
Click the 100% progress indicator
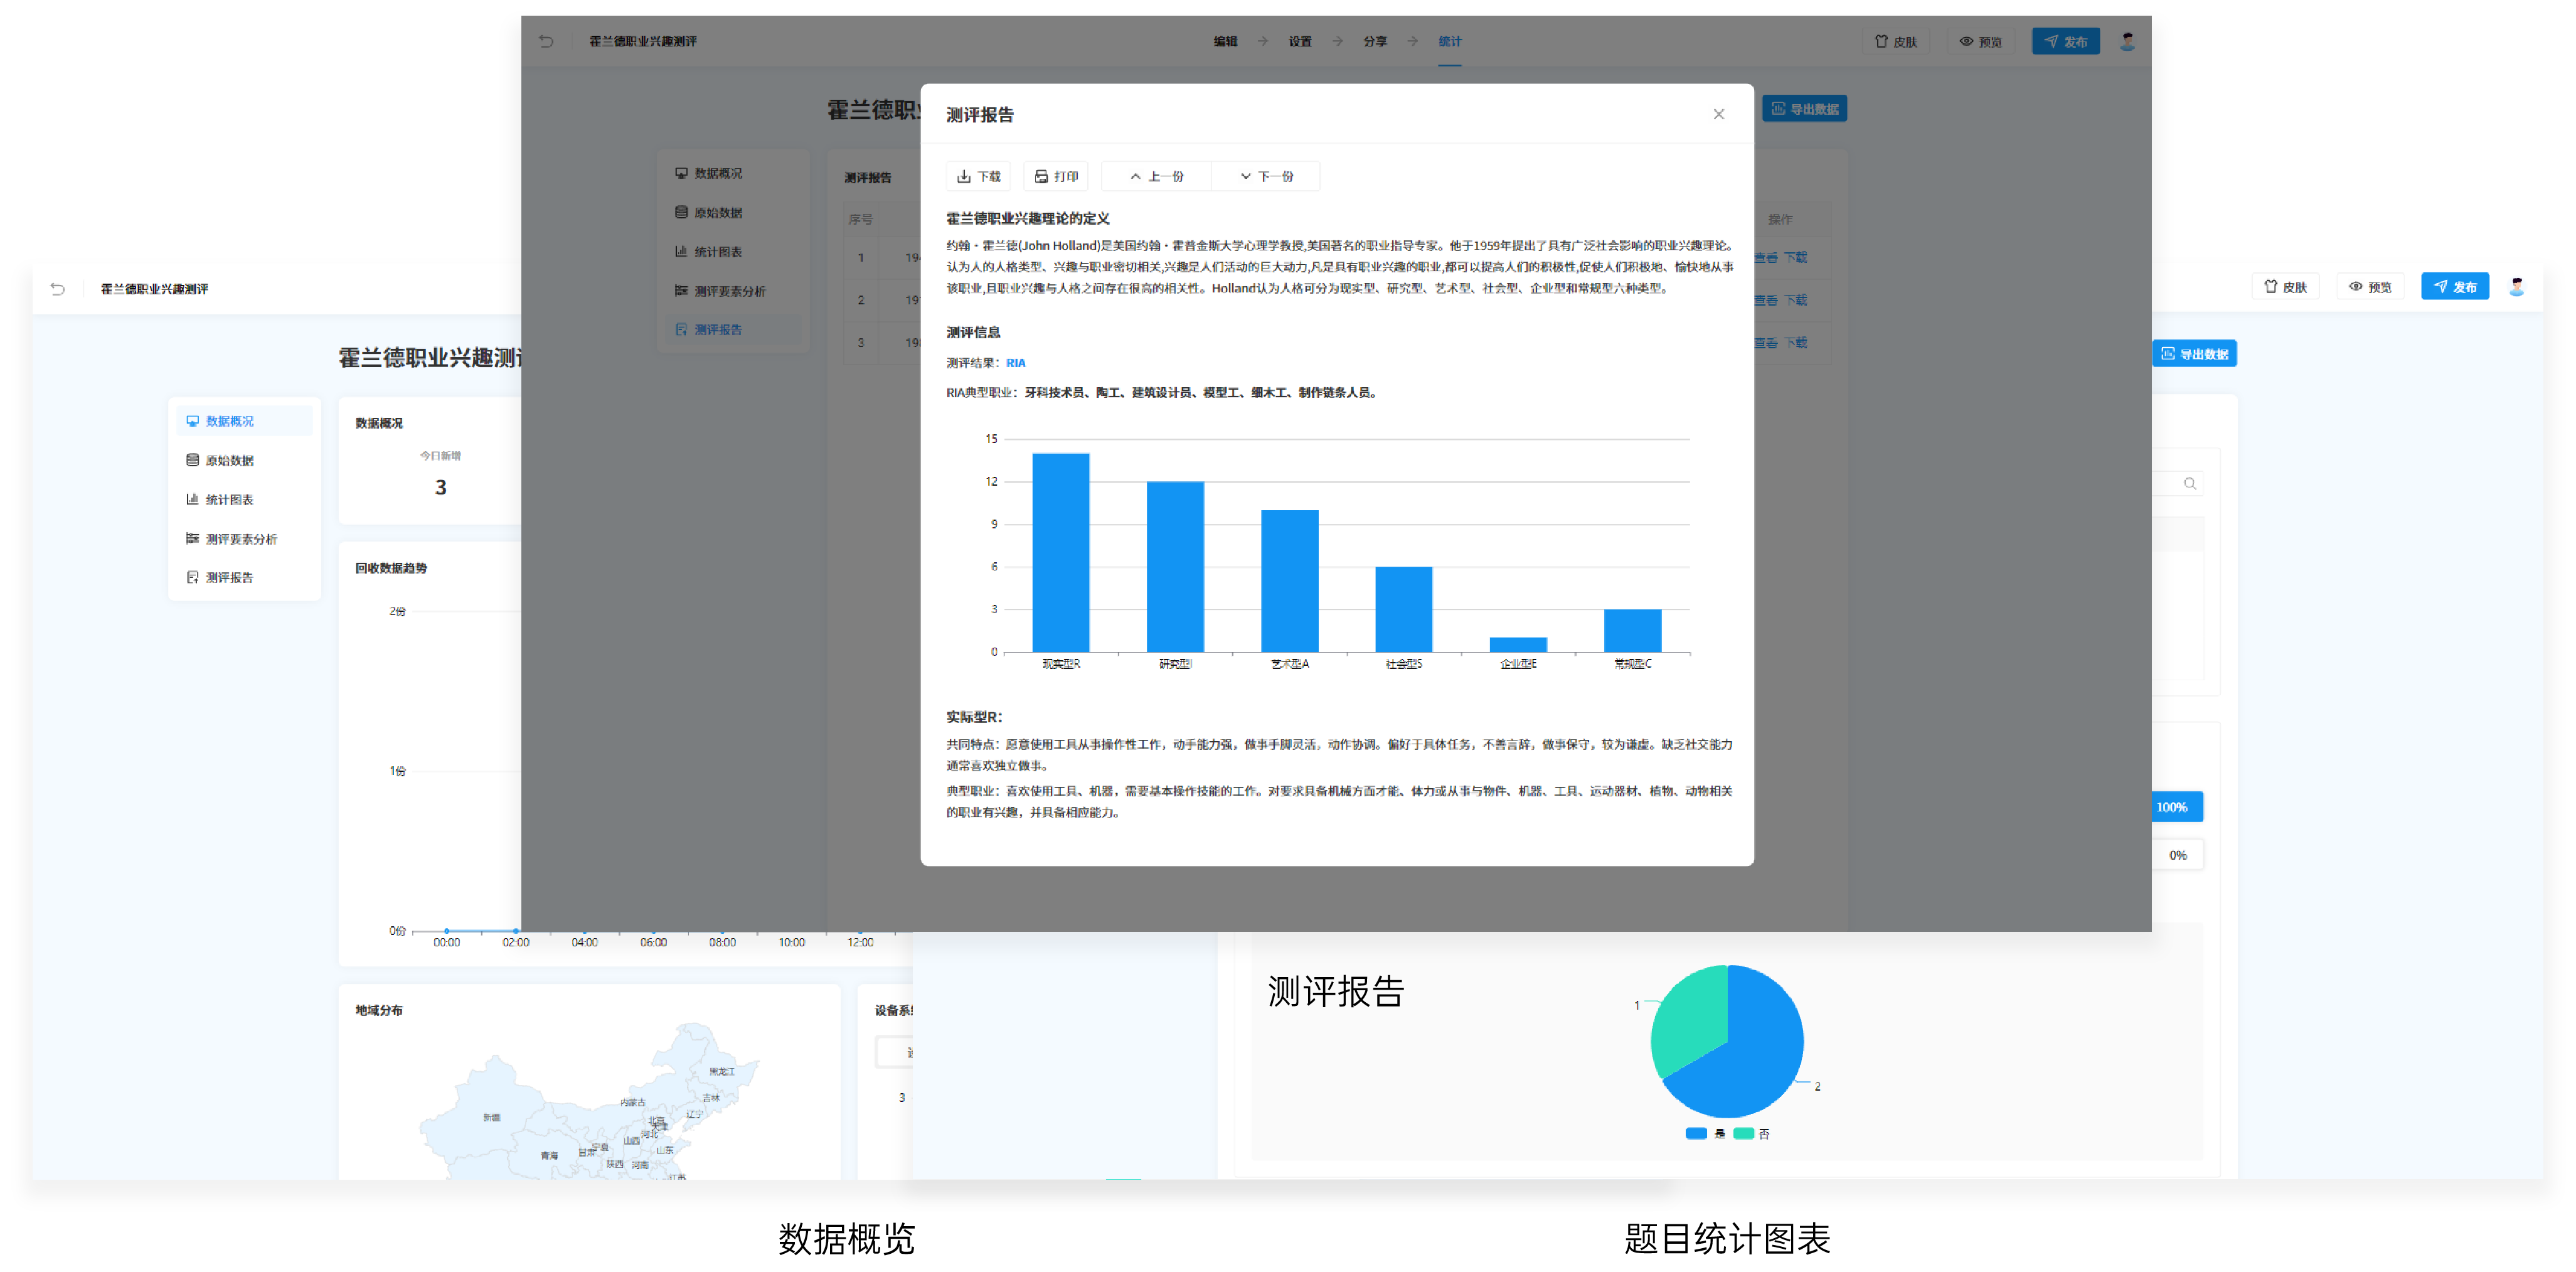point(2174,807)
